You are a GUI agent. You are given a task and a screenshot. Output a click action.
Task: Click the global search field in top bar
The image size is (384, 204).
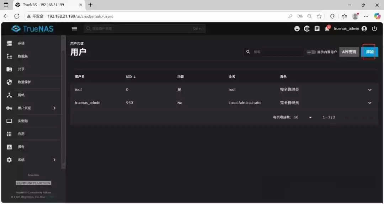point(145,29)
